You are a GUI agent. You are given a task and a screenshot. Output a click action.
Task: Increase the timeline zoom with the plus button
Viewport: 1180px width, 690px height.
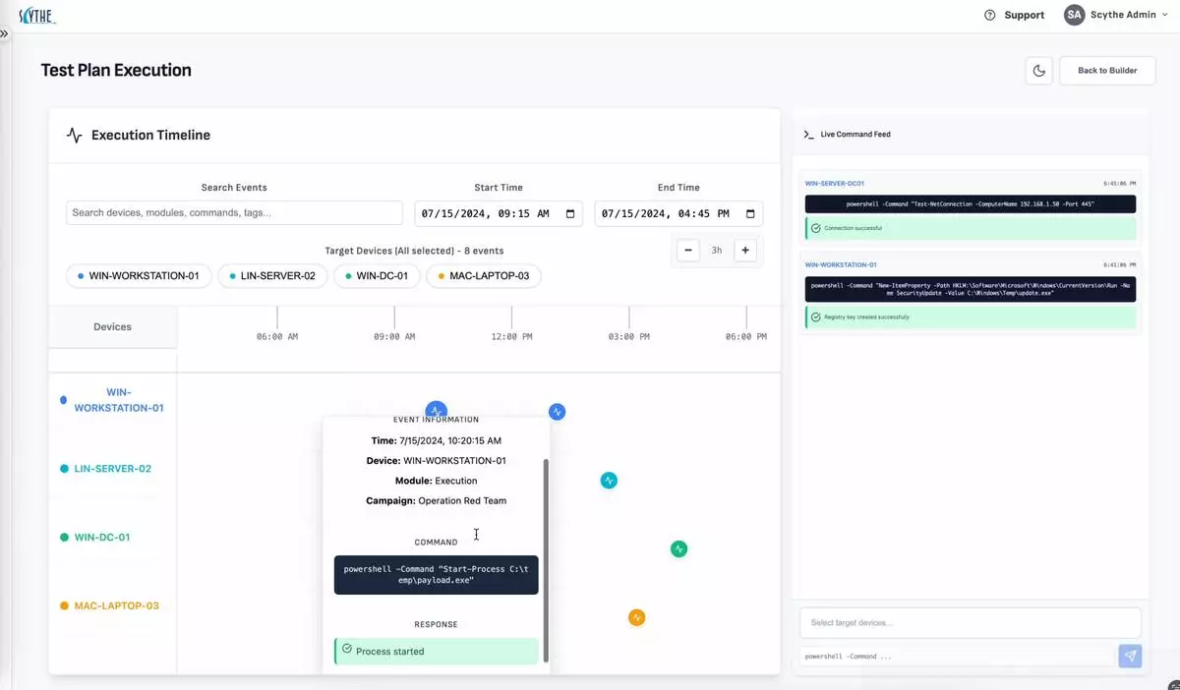tap(745, 251)
